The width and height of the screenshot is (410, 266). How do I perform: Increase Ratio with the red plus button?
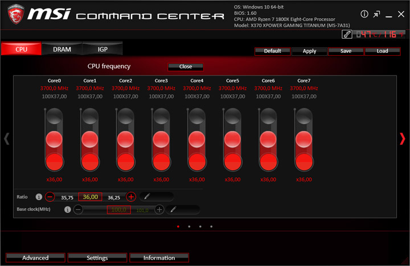pos(131,197)
